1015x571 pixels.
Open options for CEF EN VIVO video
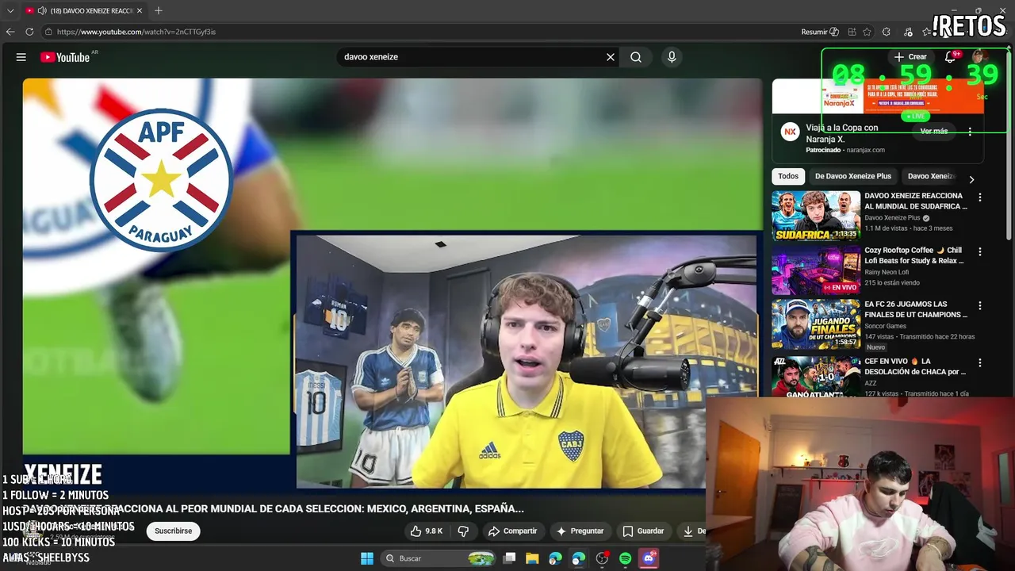[980, 362]
